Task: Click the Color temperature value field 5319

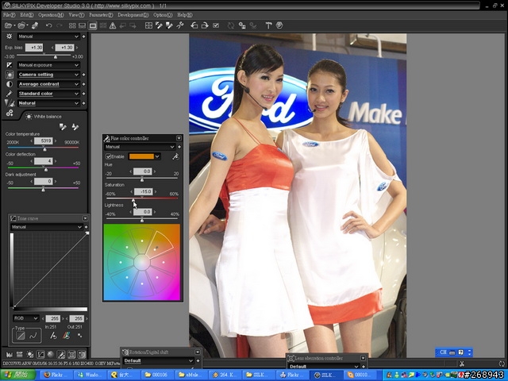Action: pos(44,141)
